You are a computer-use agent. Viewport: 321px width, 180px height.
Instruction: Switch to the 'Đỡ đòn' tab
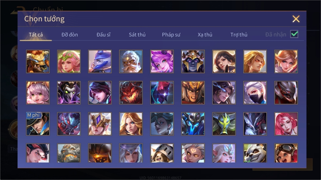70,35
